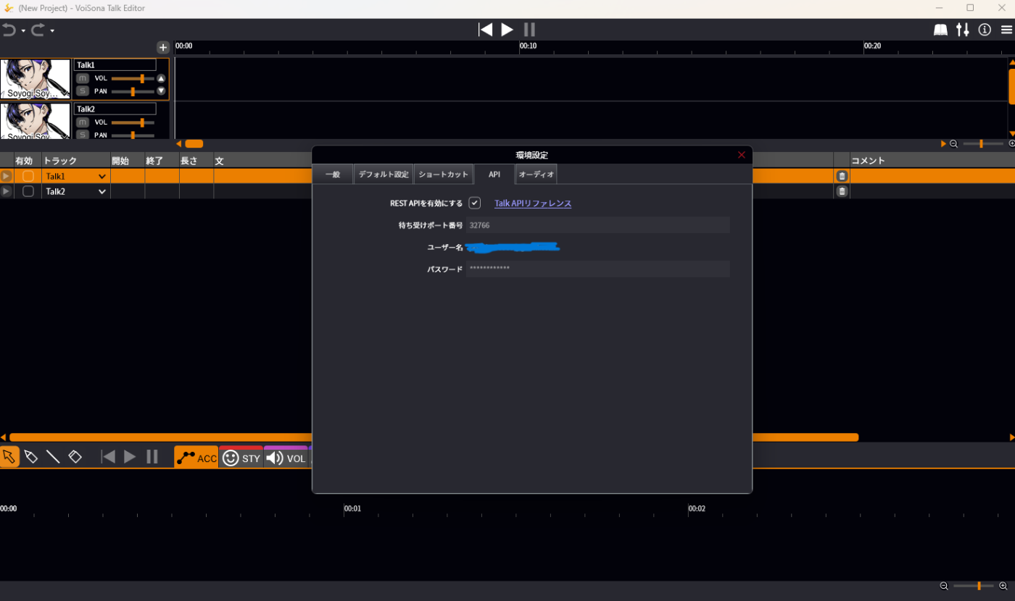The image size is (1015, 601).
Task: Open Talk1 voice selector on Soyogi thumbnail
Action: tap(36, 79)
